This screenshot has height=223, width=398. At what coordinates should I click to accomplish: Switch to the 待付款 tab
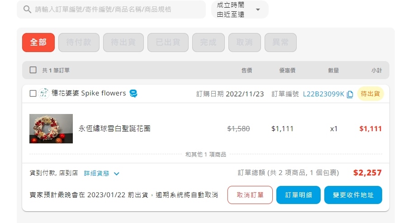(x=79, y=43)
